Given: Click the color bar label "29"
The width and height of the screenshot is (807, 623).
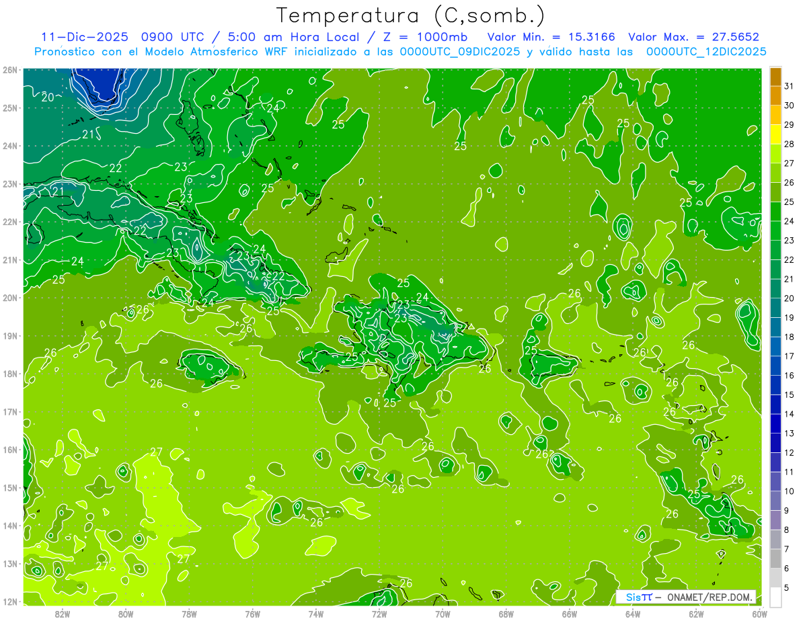Looking at the screenshot, I should pos(790,125).
